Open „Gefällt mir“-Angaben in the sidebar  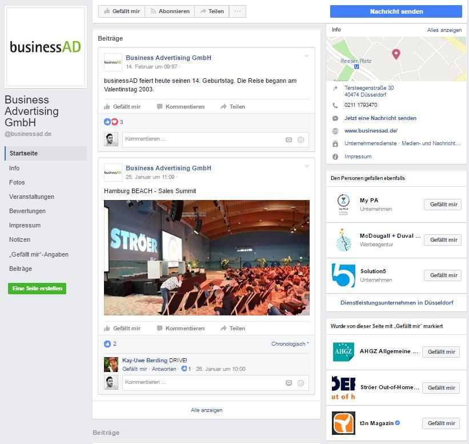39,255
